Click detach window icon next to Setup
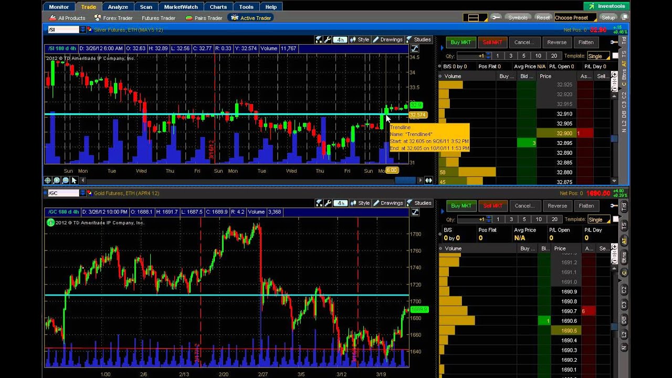This screenshot has height=378, width=672. pyautogui.click(x=624, y=17)
